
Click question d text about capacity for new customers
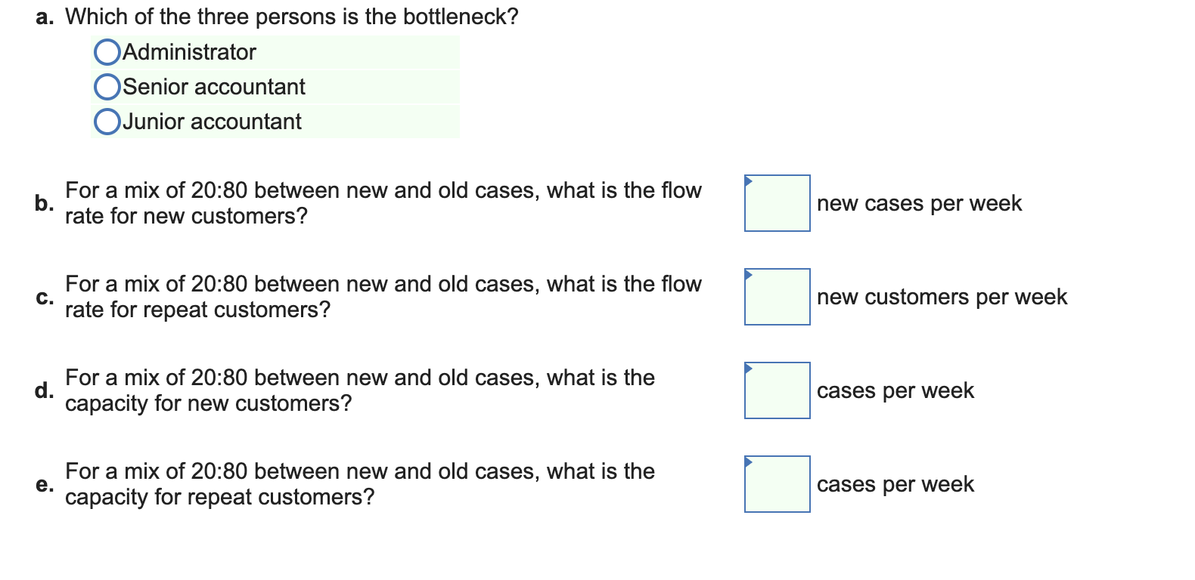coord(360,390)
